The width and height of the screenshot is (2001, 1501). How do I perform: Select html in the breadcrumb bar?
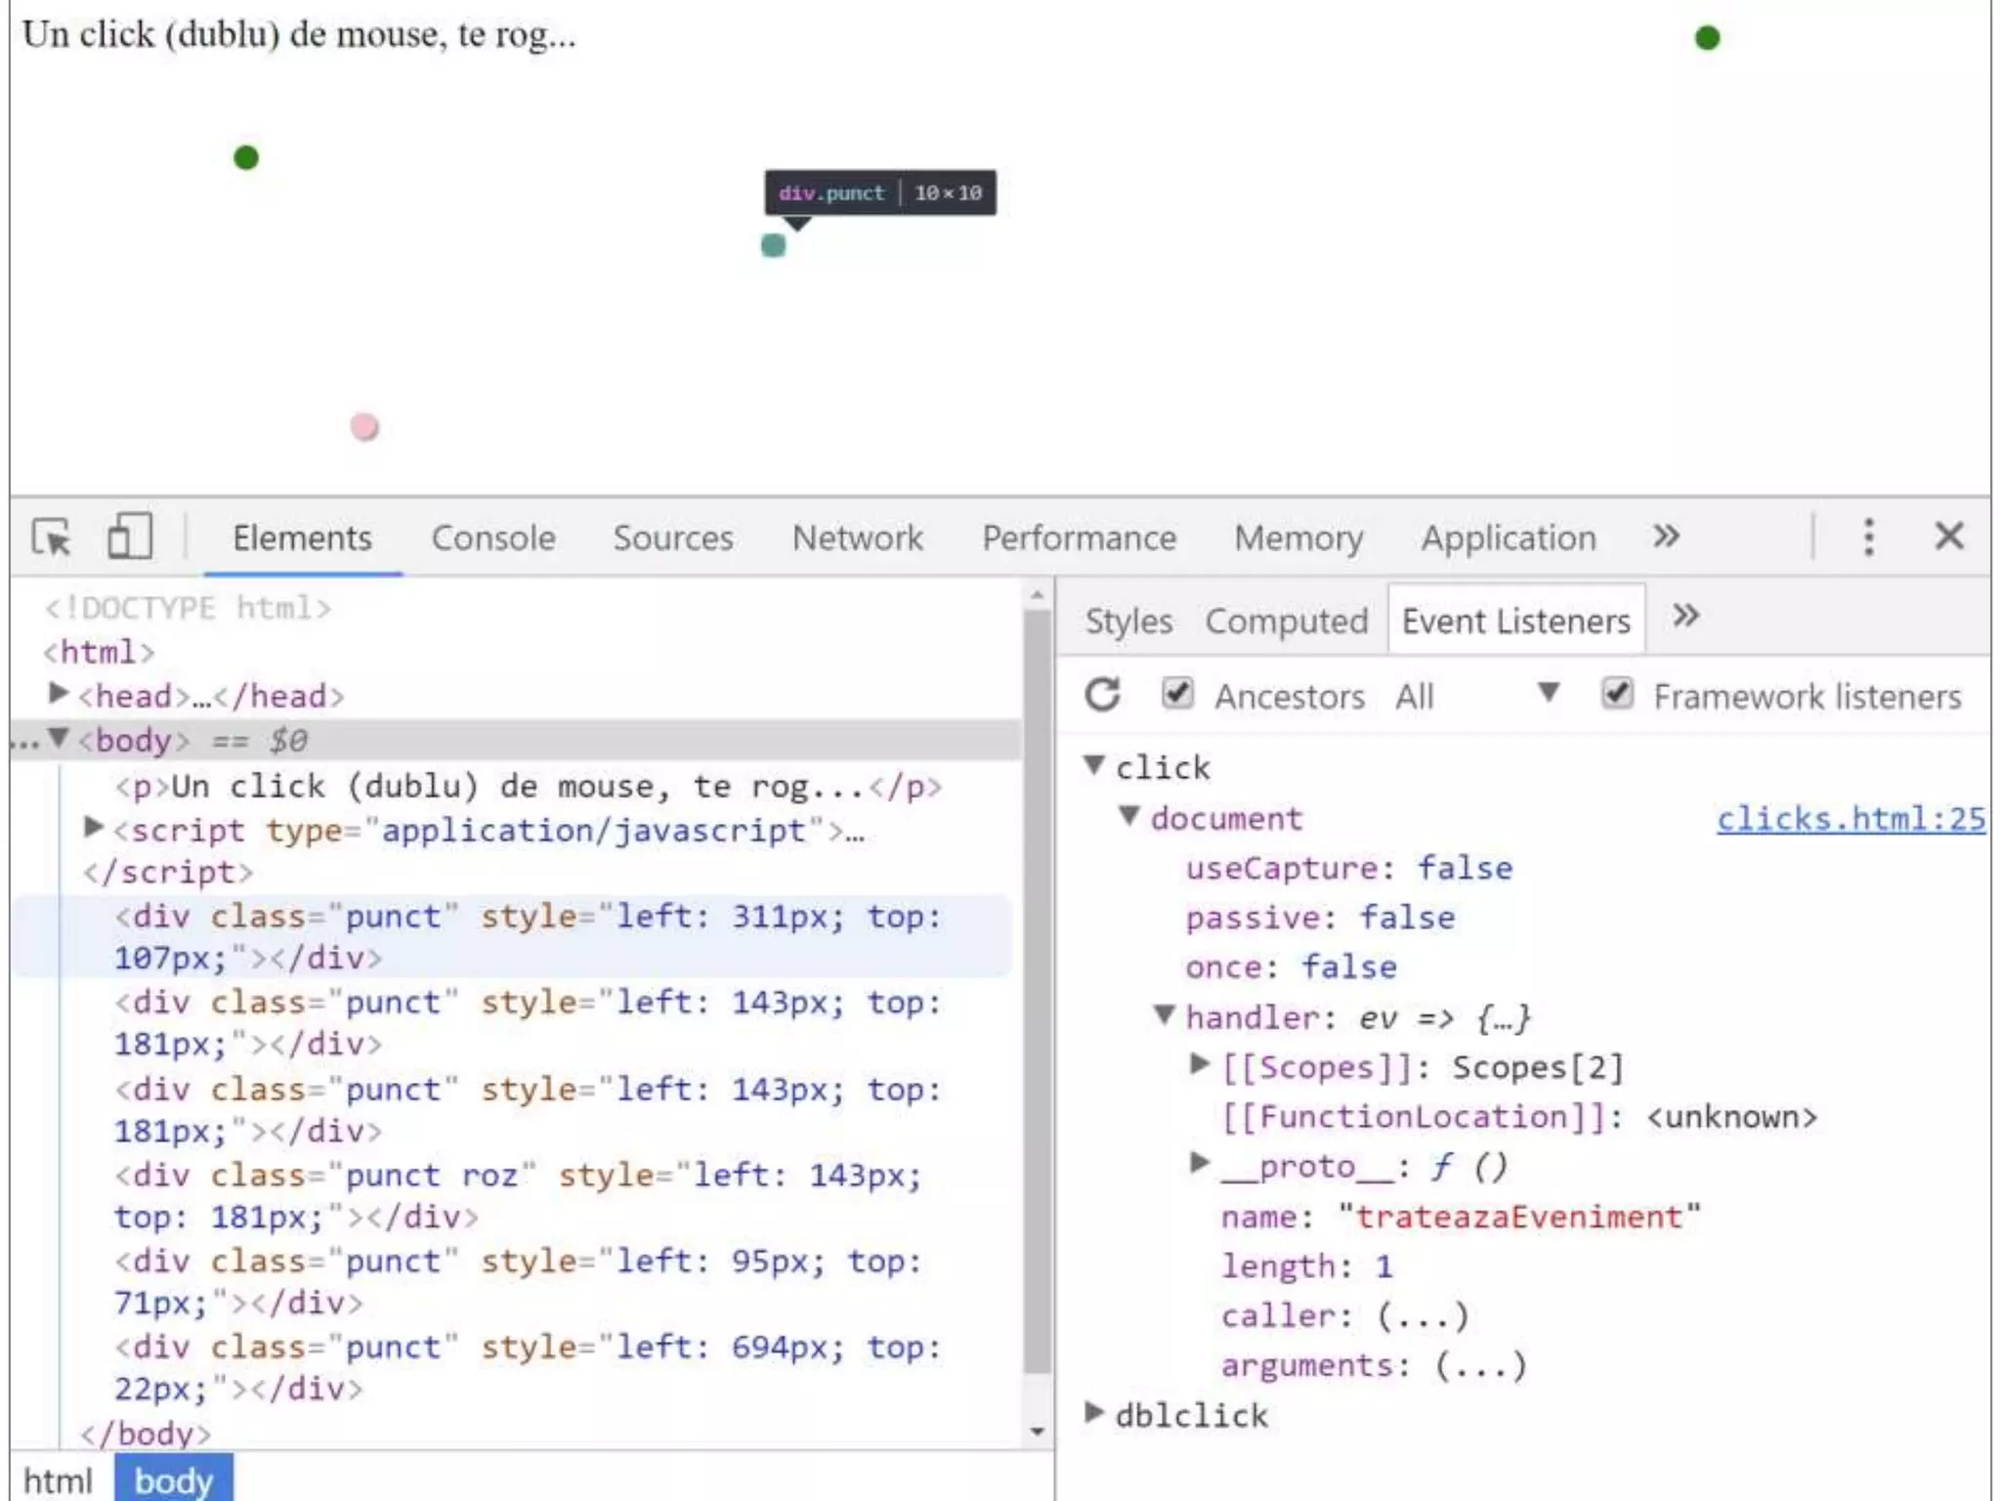pyautogui.click(x=58, y=1480)
